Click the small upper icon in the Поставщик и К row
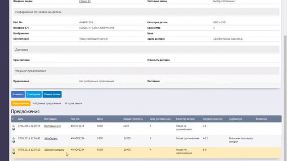Image resolution: width=287 pixels, height=161 pixels. [x=13, y=126]
